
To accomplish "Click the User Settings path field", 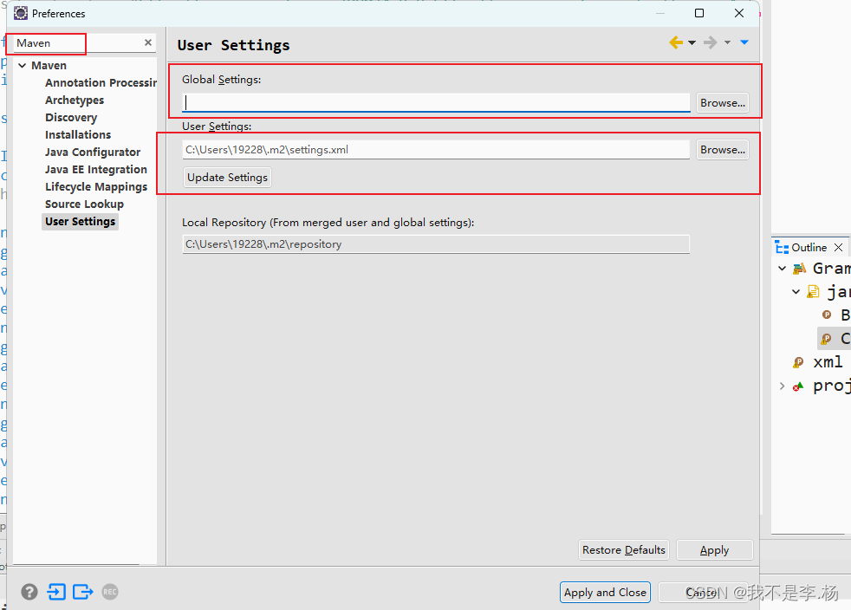I will click(436, 150).
